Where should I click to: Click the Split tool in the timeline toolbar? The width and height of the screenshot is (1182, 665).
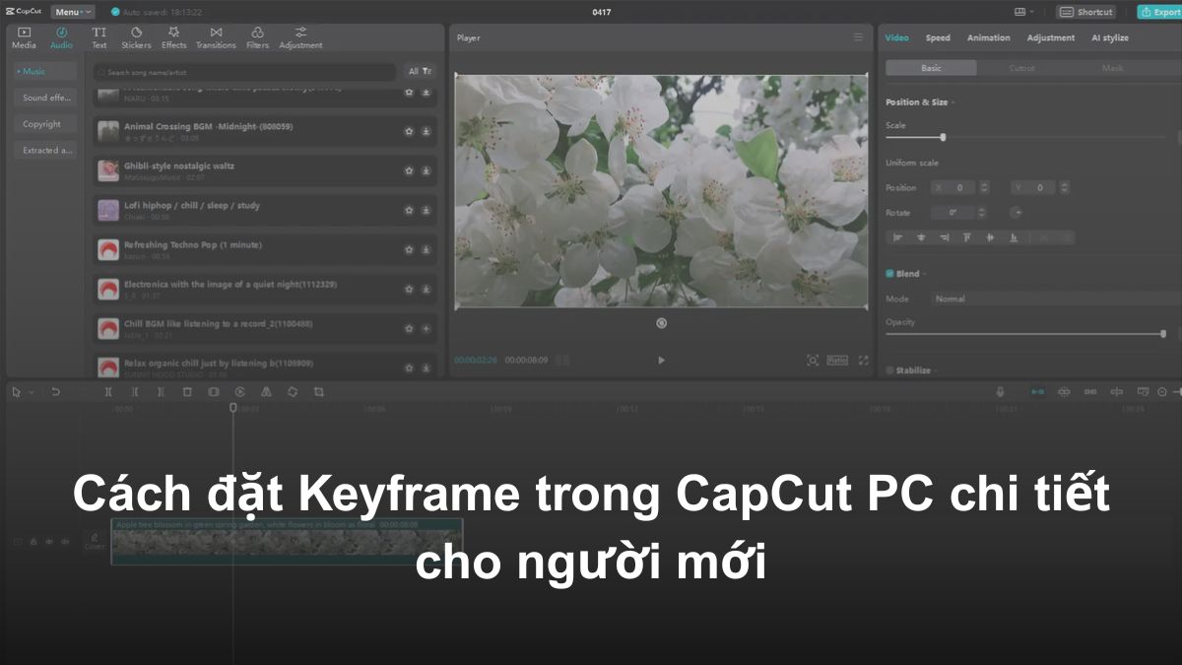(109, 391)
